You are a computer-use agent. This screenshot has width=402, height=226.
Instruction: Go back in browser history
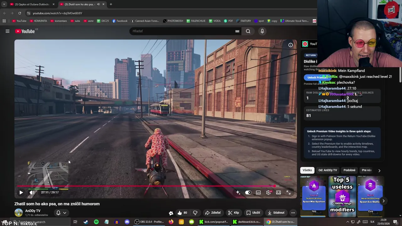coord(4,13)
